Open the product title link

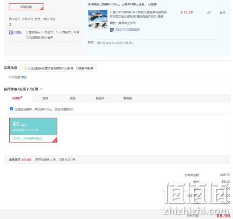[138, 14]
